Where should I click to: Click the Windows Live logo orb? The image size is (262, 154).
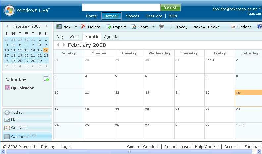9,10
